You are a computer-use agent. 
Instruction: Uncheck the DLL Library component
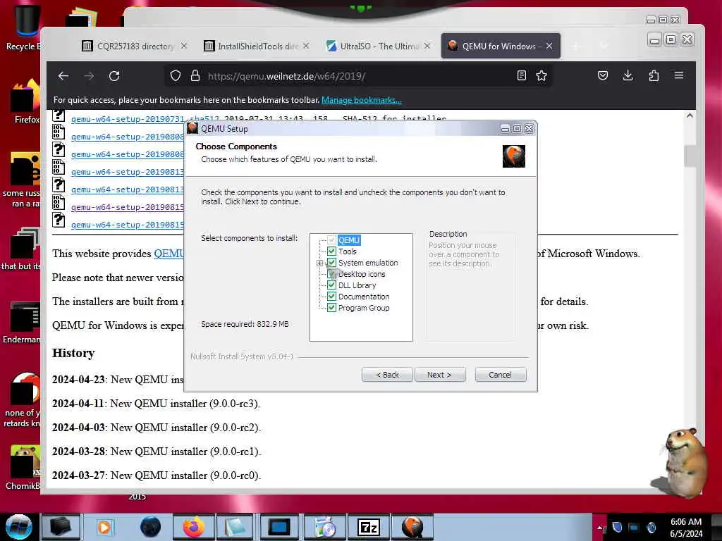click(x=331, y=285)
